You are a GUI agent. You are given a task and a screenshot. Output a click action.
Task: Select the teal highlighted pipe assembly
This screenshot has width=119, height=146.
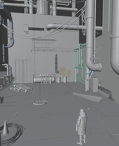click(x=79, y=63)
